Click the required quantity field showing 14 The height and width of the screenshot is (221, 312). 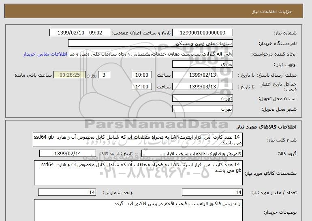[212, 193]
